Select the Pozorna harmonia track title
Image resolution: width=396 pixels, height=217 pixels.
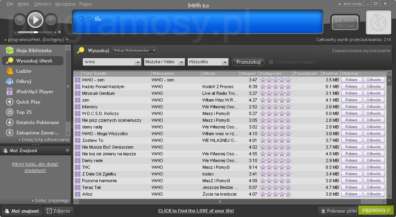point(99,181)
